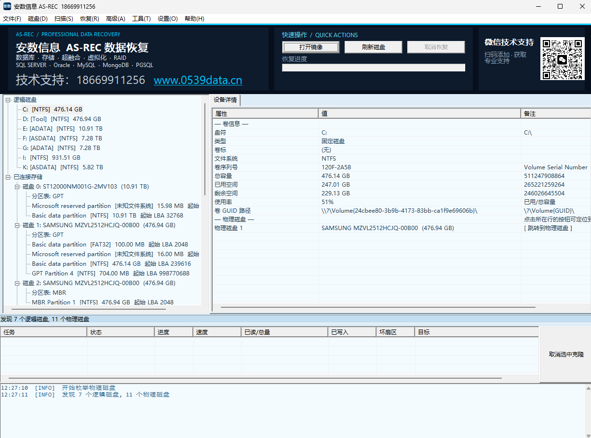Collapse the 磁盘 1 SAMSUNG node
This screenshot has width=591, height=438.
coord(17,225)
